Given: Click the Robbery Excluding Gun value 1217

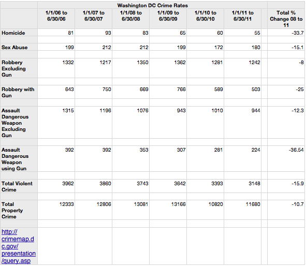Looking at the screenshot, I should click(105, 63).
